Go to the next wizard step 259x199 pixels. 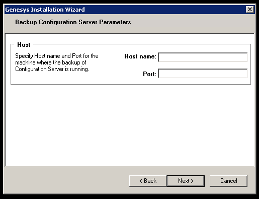point(186,181)
